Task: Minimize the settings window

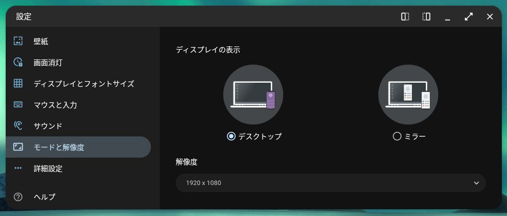Action: click(x=448, y=20)
